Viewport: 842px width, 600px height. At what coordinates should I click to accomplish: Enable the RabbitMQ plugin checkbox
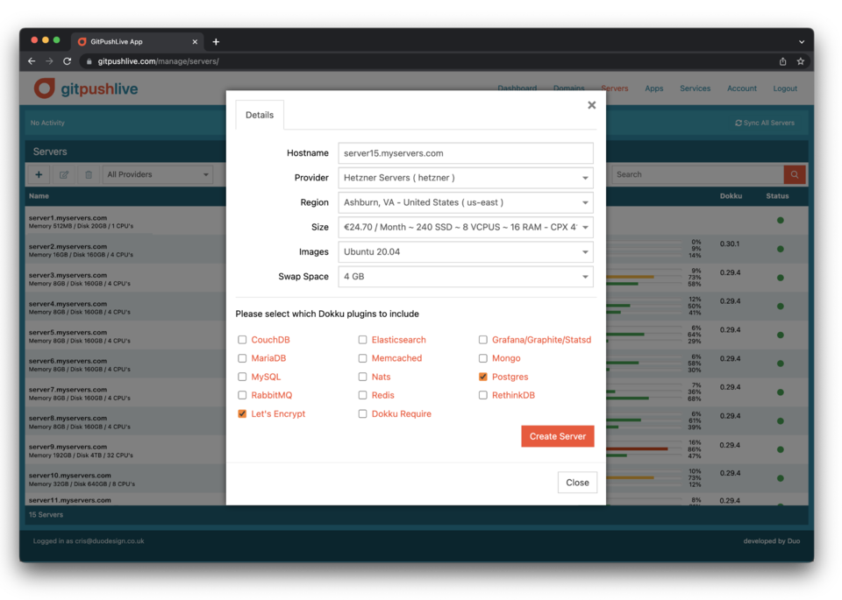[x=242, y=395]
